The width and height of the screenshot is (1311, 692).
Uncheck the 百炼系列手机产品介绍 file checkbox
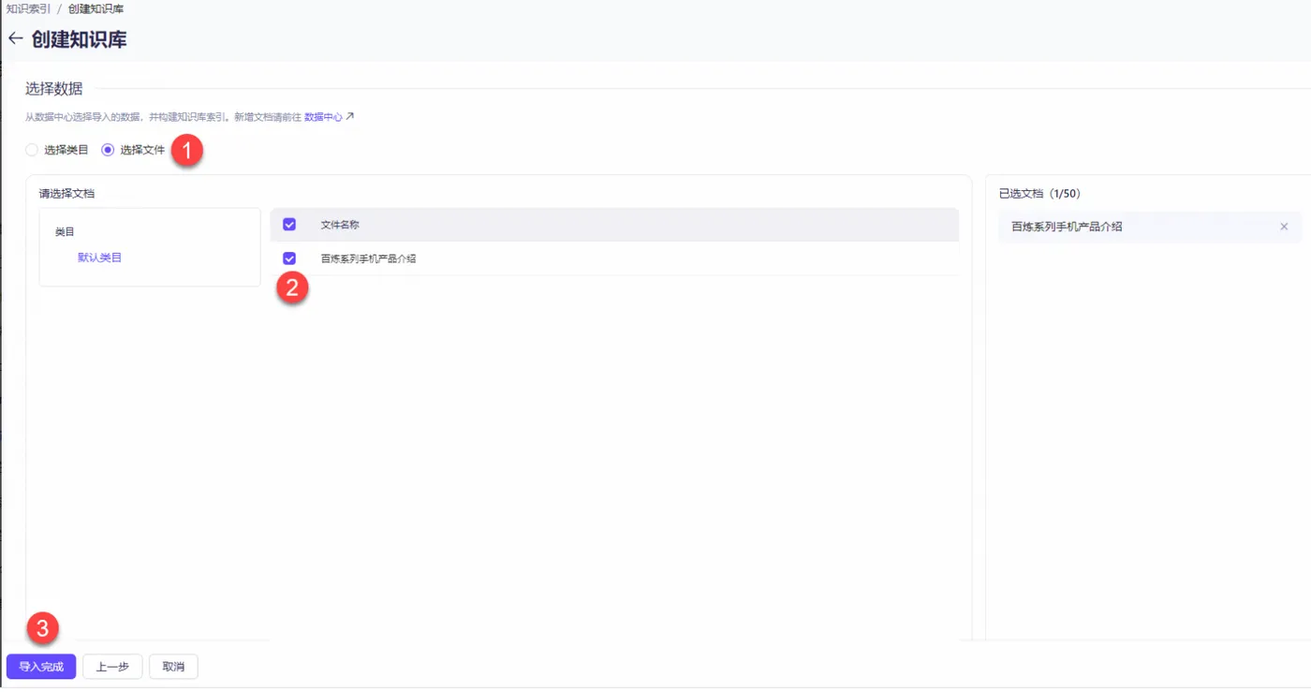(289, 258)
